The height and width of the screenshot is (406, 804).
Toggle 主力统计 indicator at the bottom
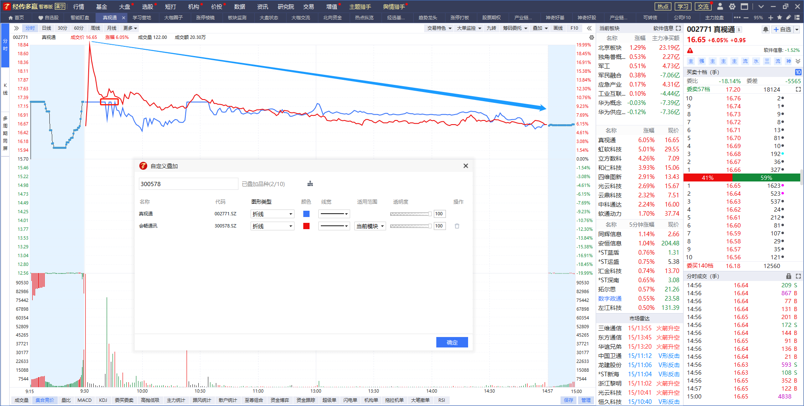click(176, 400)
